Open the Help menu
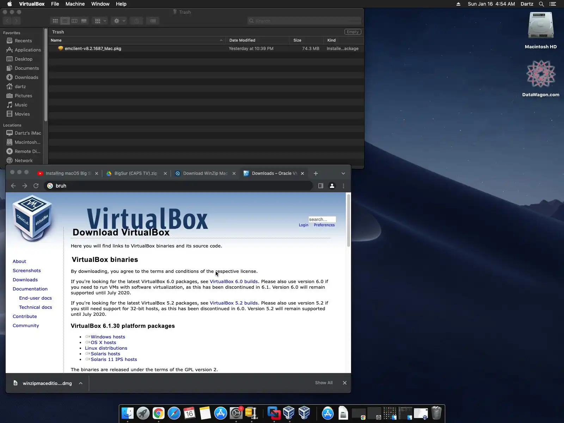This screenshot has width=564, height=423. coord(121,4)
